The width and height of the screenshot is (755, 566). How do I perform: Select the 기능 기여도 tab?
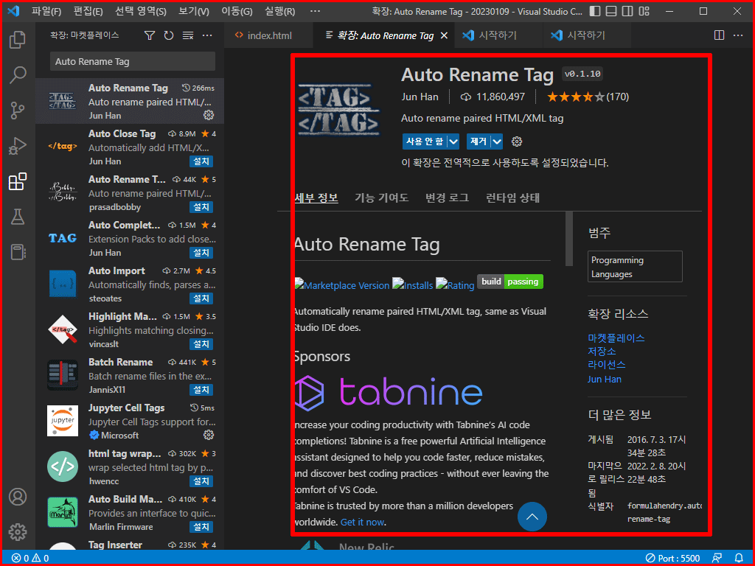[x=381, y=198]
